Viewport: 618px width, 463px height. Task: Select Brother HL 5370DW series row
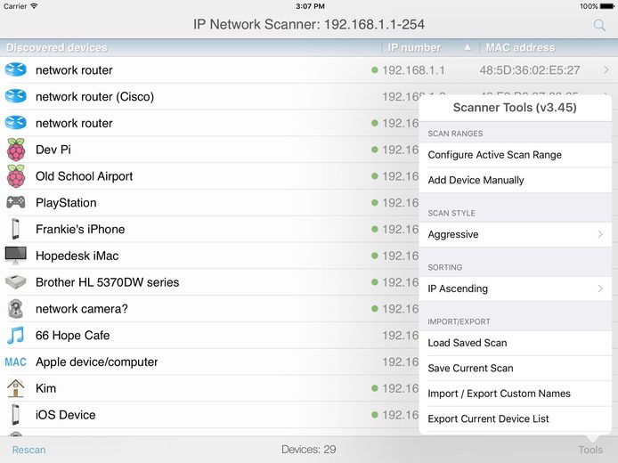(x=209, y=282)
